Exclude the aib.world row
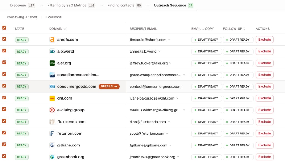Image resolution: width=285 pixels, height=164 pixels. [264, 52]
